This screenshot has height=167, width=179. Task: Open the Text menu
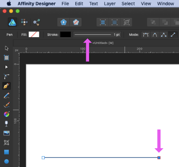tap(94, 4)
